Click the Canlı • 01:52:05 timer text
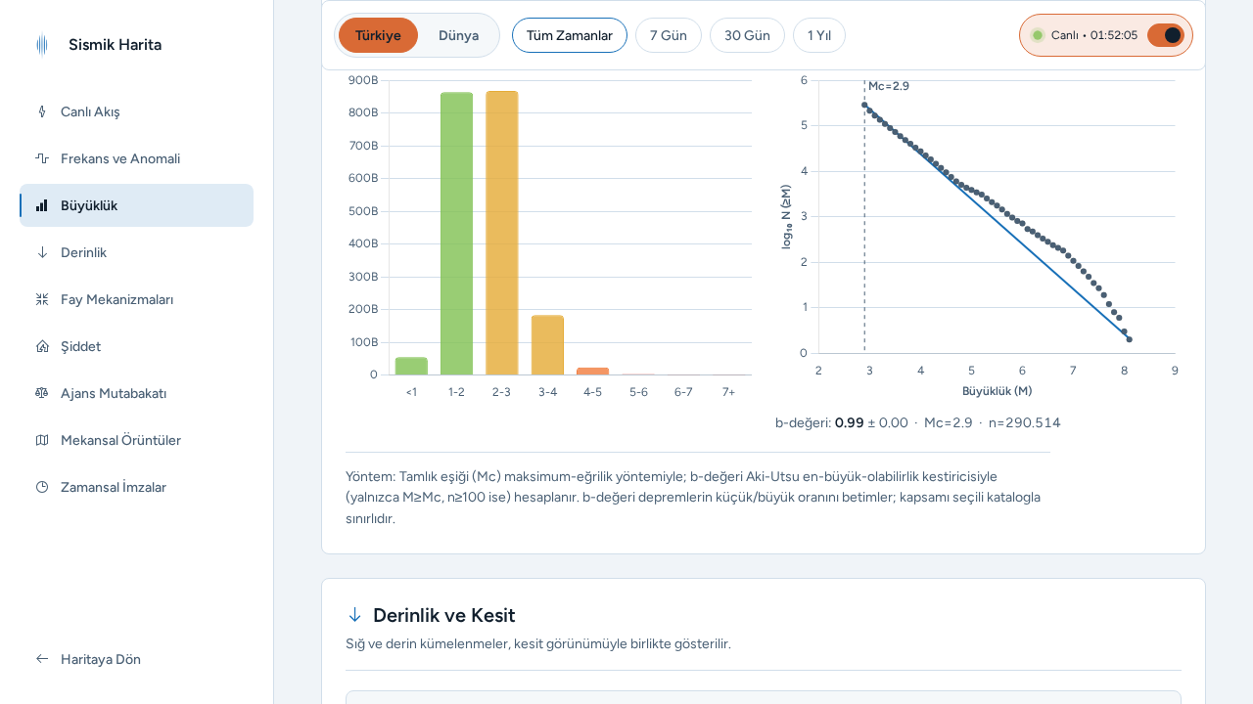1253x704 pixels. (1094, 35)
